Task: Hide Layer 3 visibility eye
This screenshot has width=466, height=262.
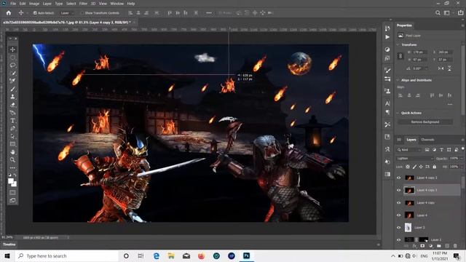Action: coord(399,228)
